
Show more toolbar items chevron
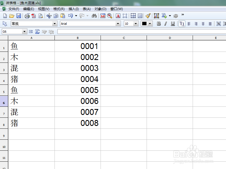(x=182, y=15)
